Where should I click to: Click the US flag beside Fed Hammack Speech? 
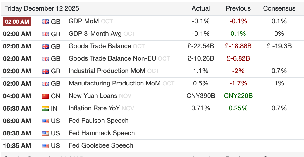(45, 133)
